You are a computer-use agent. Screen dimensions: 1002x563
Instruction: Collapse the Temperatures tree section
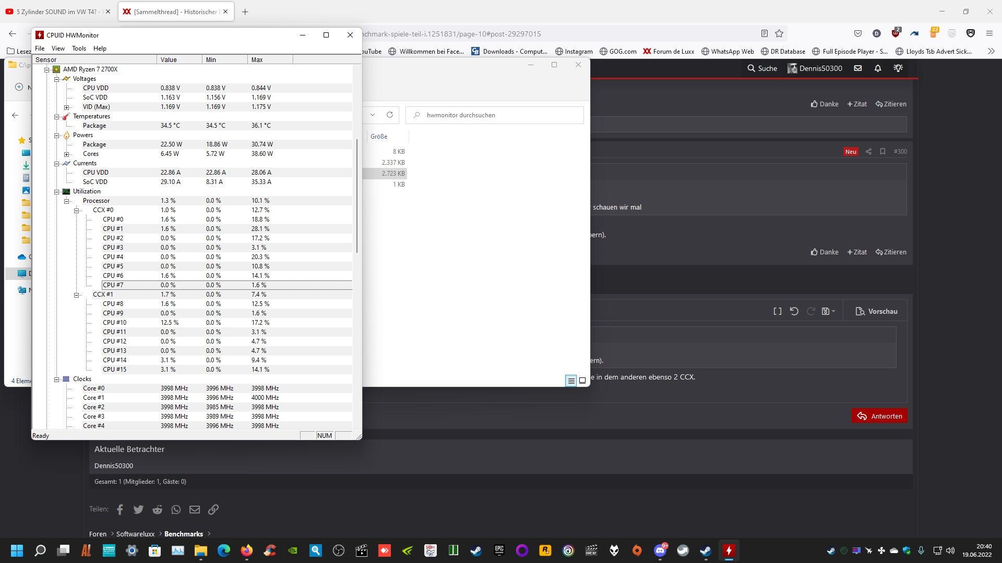click(56, 116)
